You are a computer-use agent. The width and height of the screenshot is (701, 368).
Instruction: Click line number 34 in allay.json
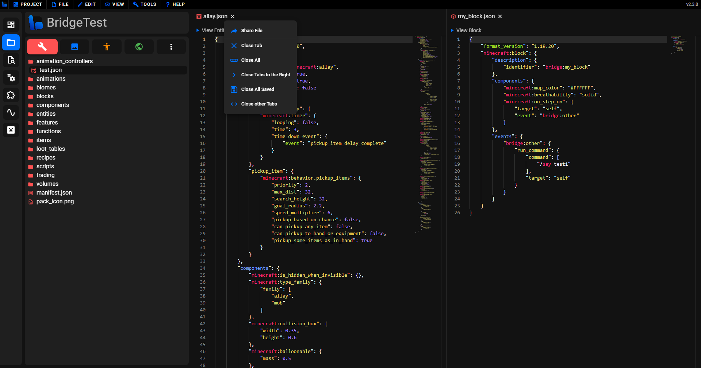coord(203,268)
